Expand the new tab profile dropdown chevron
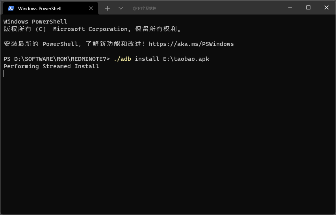 pyautogui.click(x=121, y=8)
